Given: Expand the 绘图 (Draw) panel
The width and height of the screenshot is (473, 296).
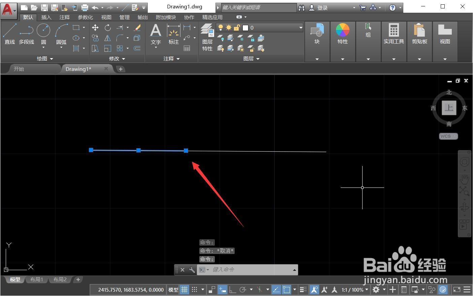Looking at the screenshot, I should pyautogui.click(x=45, y=58).
